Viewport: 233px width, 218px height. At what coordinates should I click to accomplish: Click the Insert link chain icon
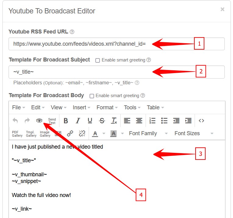point(70,133)
